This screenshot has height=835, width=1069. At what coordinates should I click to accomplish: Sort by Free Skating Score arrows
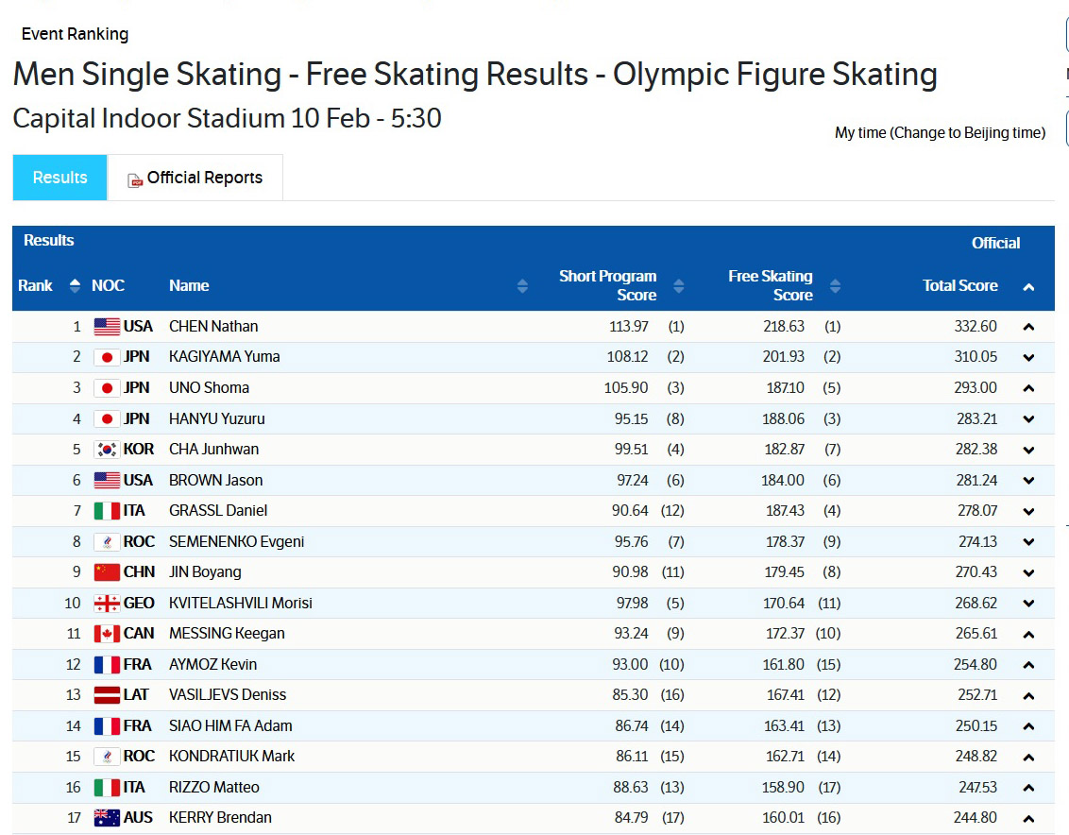(x=835, y=285)
